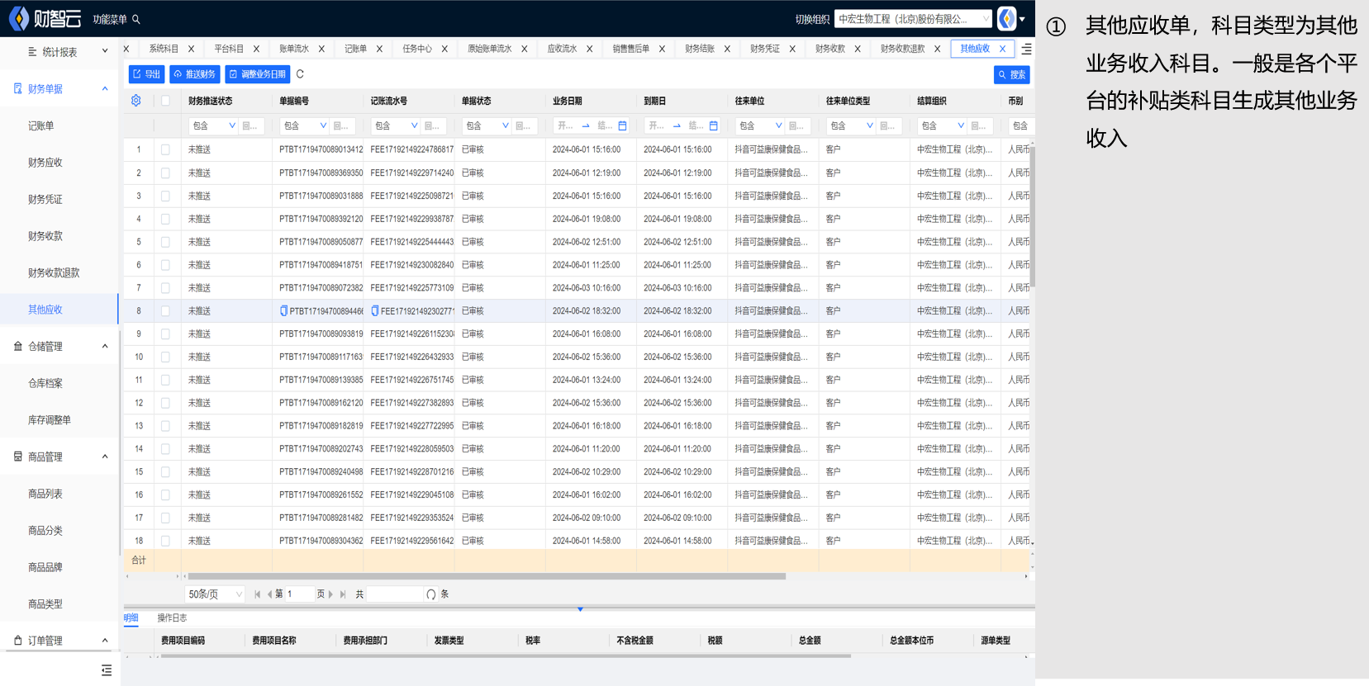This screenshot has height=686, width=1369.
Task: Click the refresh icon beside 调整业务日期
Action: click(300, 74)
